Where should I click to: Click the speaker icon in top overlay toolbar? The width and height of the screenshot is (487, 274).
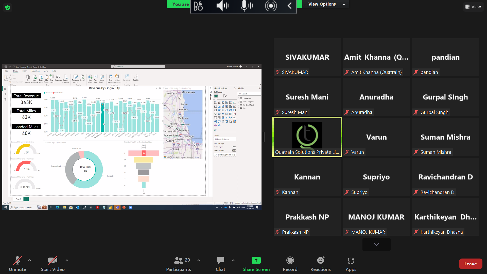222,6
